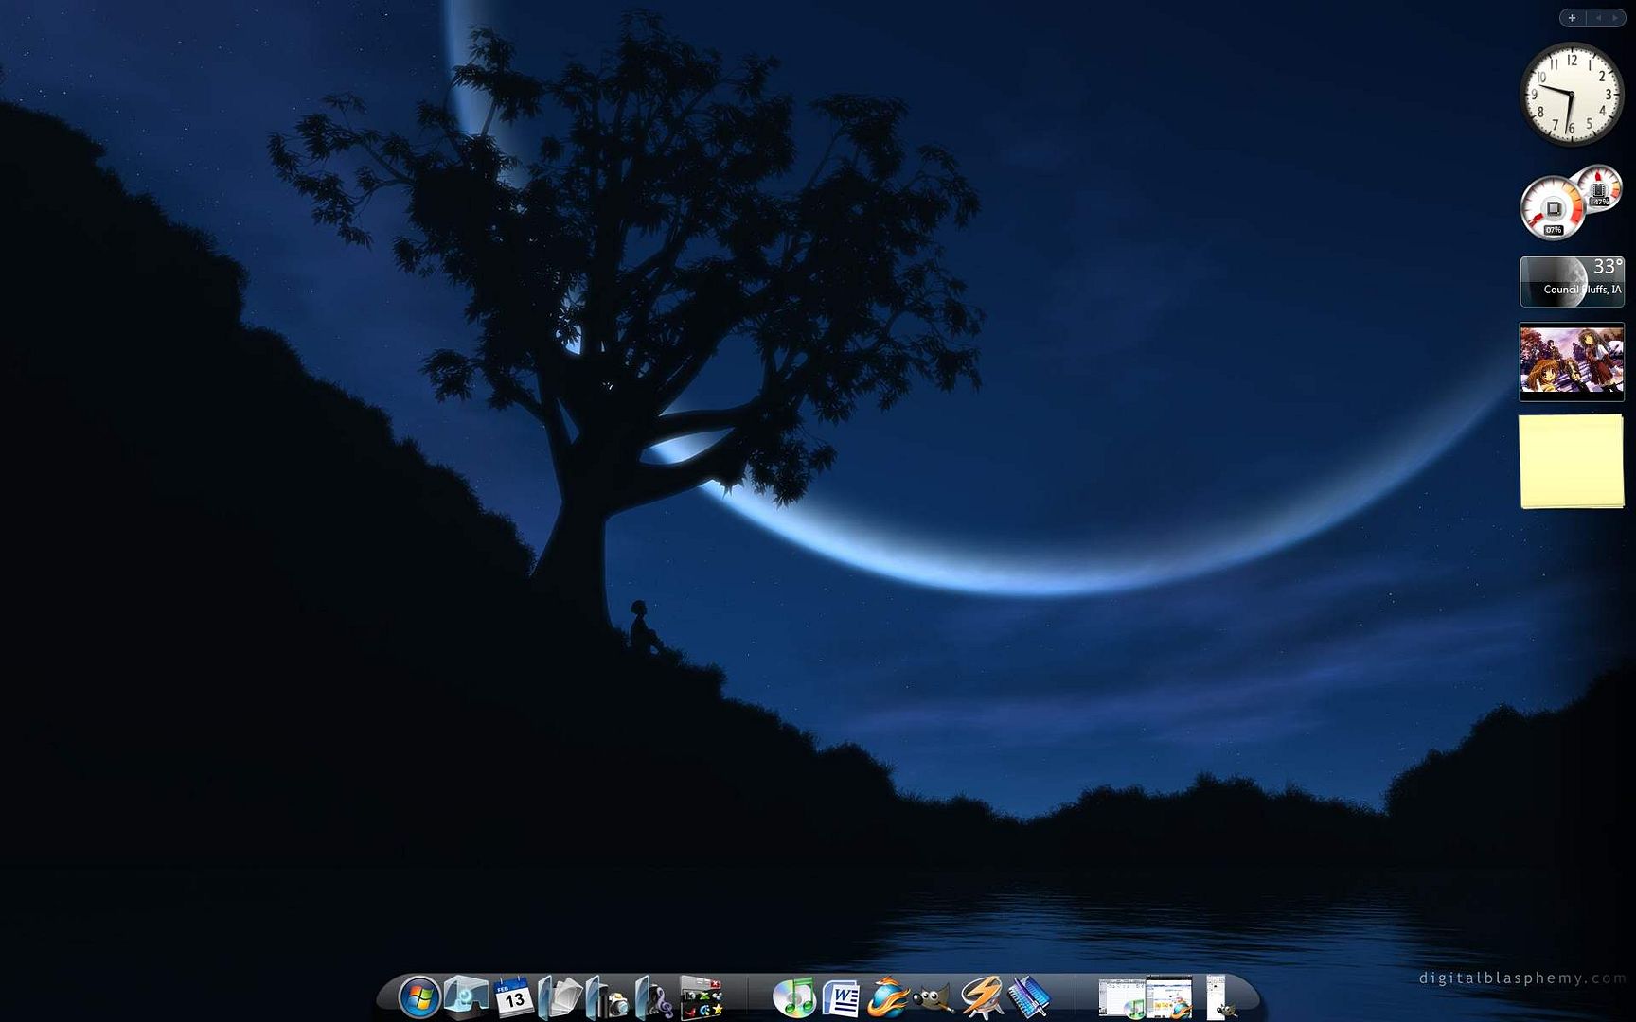Open the music folder with treble clef
The image size is (1636, 1022).
pos(654,997)
